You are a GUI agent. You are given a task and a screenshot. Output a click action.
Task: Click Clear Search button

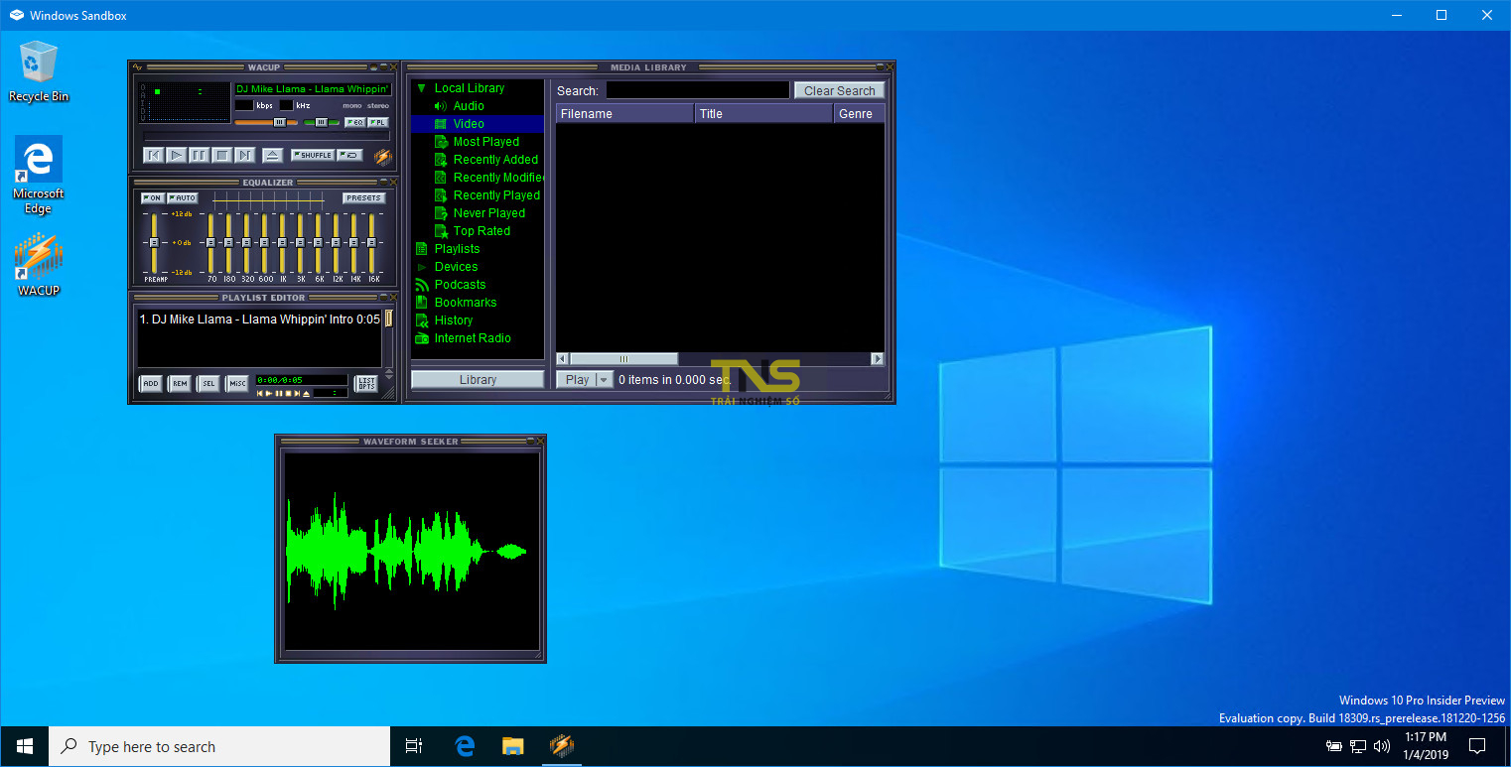coord(839,90)
